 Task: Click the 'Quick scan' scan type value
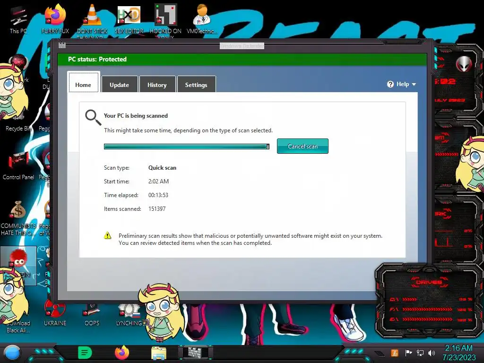click(163, 168)
